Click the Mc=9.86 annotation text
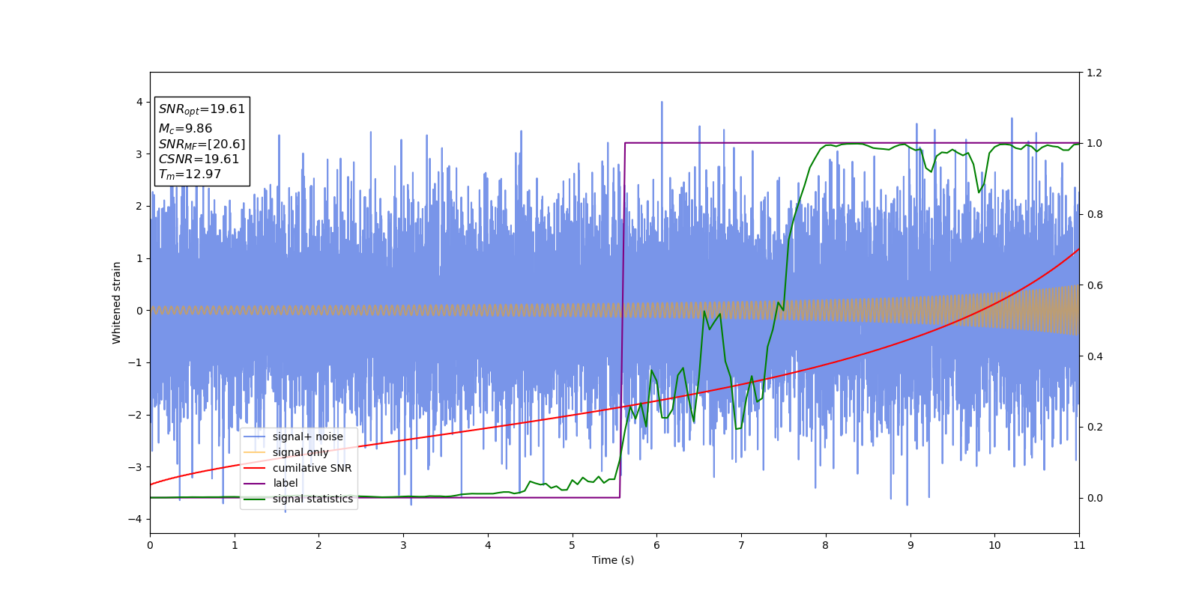 tap(185, 129)
